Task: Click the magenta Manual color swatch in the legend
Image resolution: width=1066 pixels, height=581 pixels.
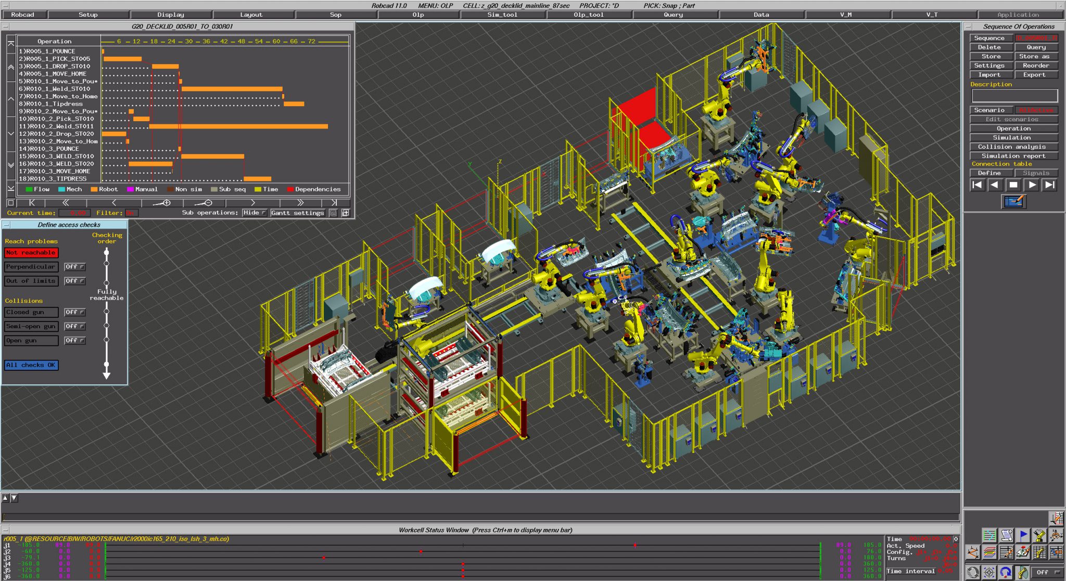Action: click(131, 189)
